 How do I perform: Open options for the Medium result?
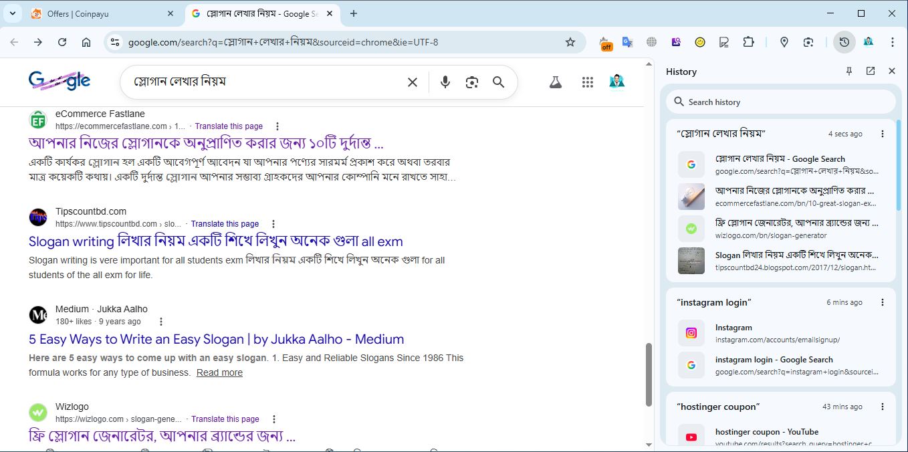160,322
